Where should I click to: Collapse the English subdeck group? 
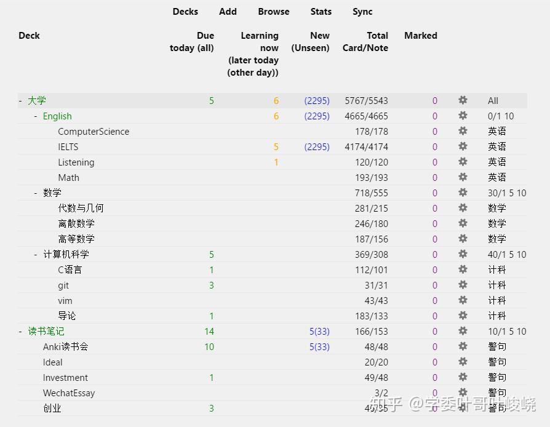point(36,116)
